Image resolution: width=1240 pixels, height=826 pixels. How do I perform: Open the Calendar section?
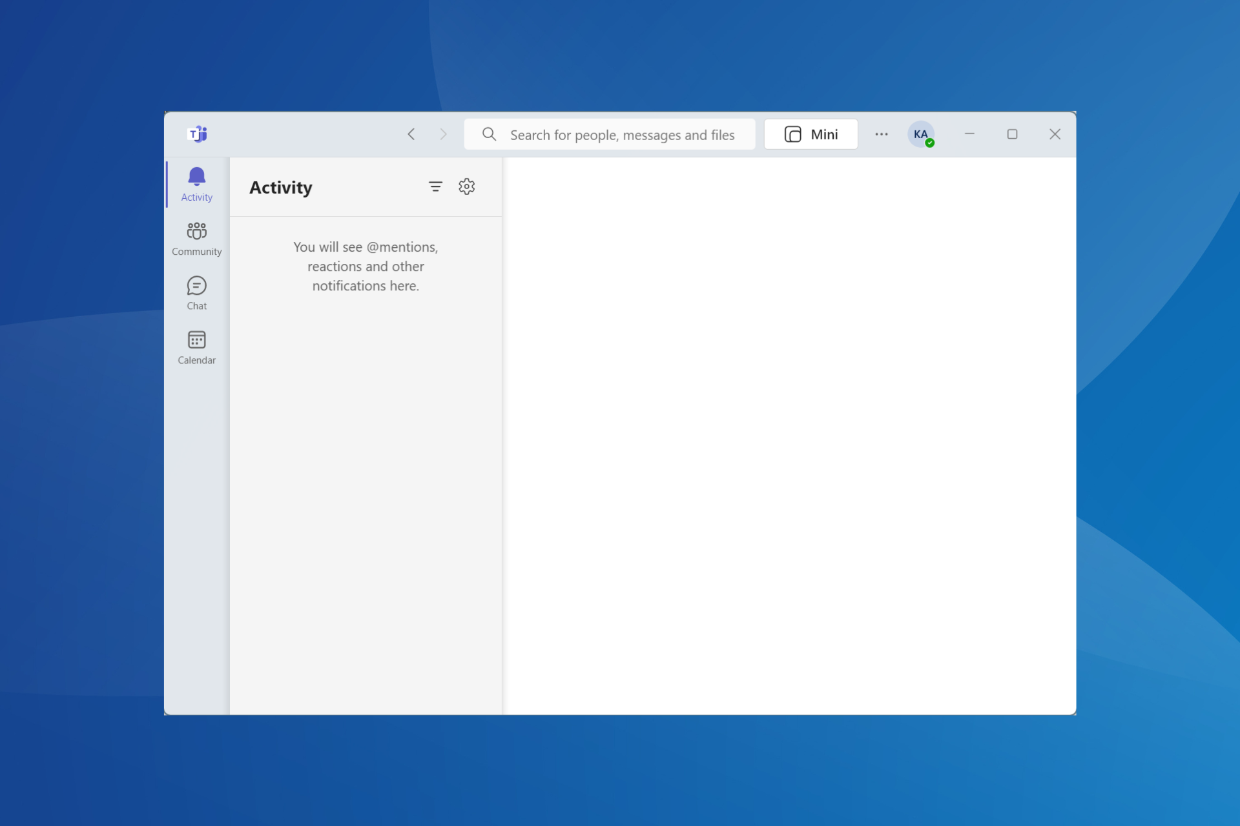(x=196, y=347)
